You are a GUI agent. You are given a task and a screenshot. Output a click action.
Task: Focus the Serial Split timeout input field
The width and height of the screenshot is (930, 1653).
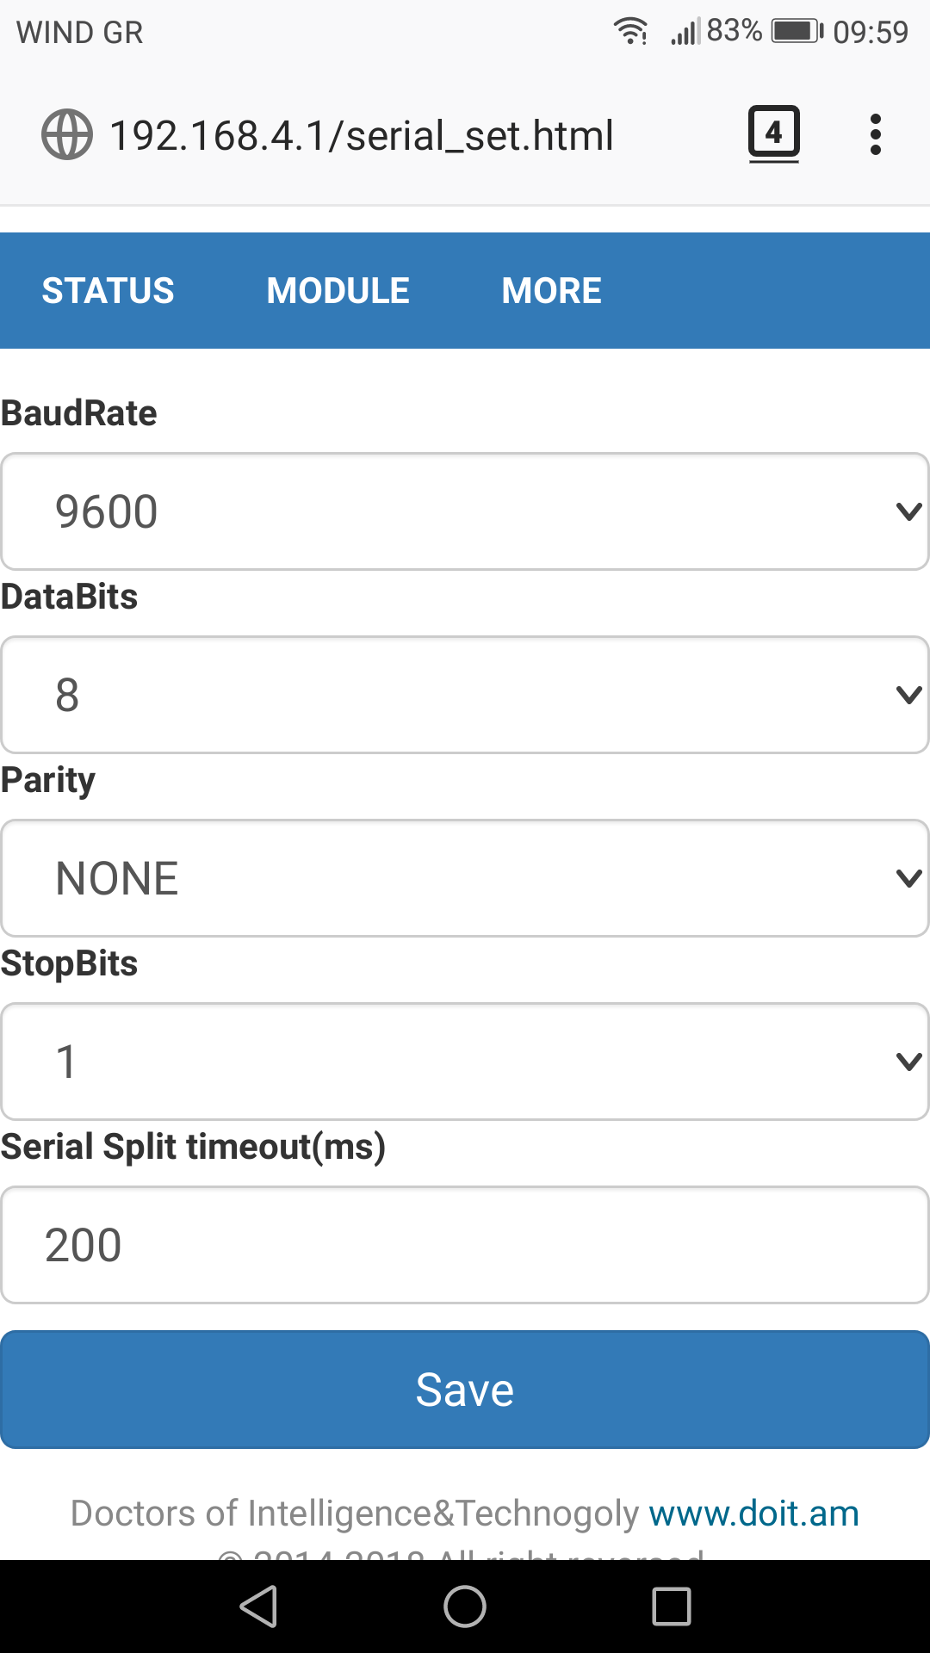(465, 1245)
